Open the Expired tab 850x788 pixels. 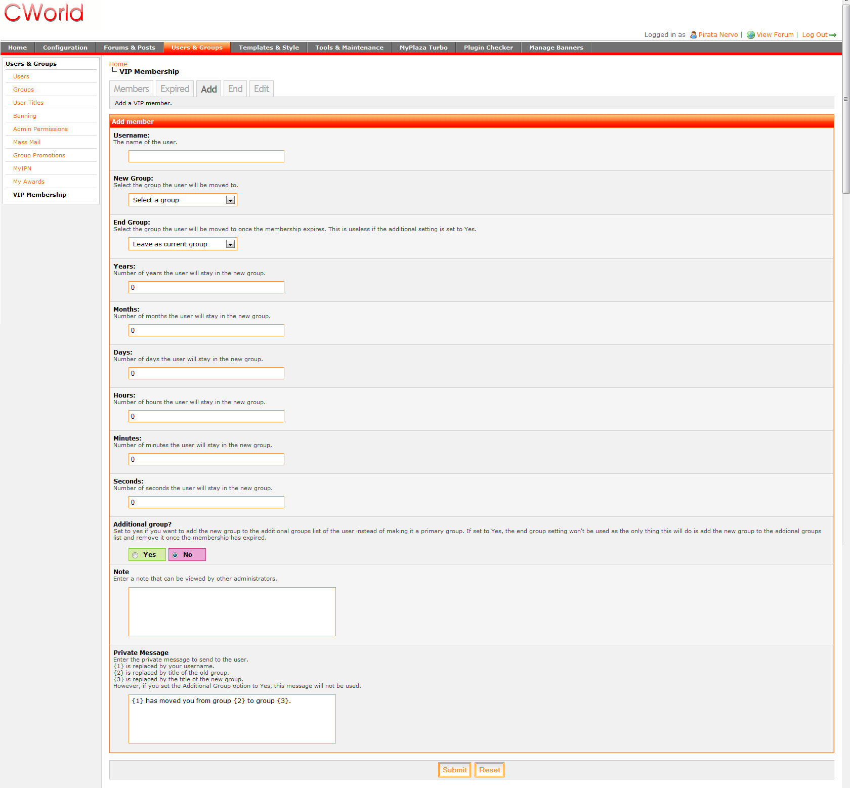175,89
